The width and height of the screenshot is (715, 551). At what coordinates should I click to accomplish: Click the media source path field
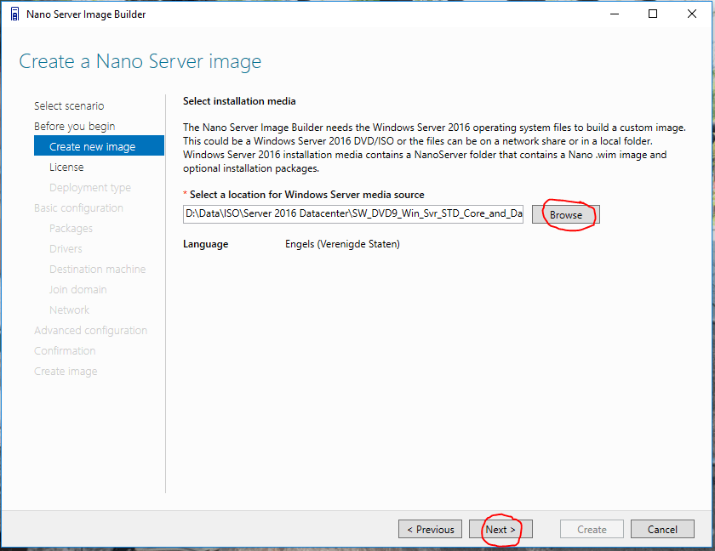click(x=353, y=214)
